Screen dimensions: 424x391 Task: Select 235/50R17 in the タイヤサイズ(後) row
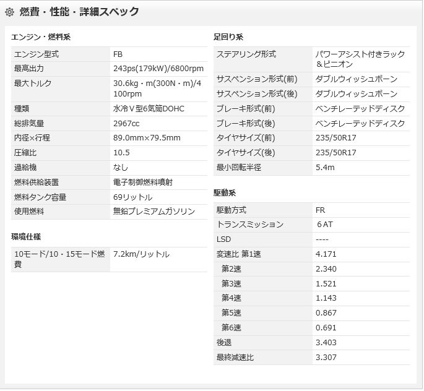[x=336, y=153]
